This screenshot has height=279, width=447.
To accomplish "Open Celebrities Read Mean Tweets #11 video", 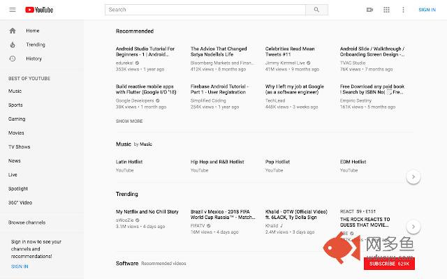I will click(290, 52).
